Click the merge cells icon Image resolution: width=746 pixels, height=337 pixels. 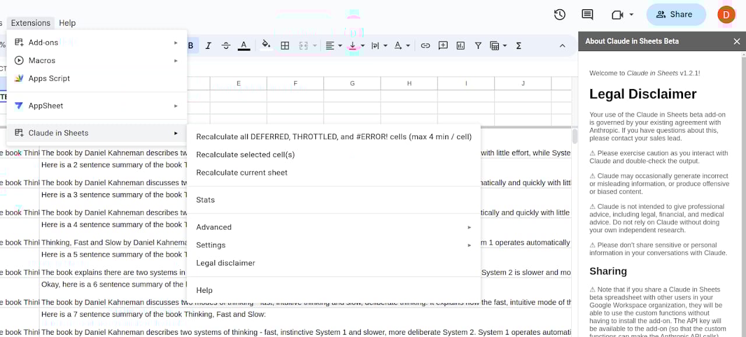[303, 45]
